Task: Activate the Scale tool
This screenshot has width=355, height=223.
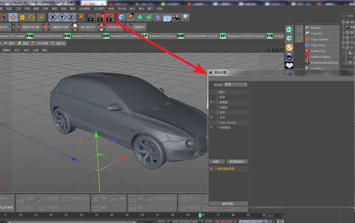Action: point(22,17)
